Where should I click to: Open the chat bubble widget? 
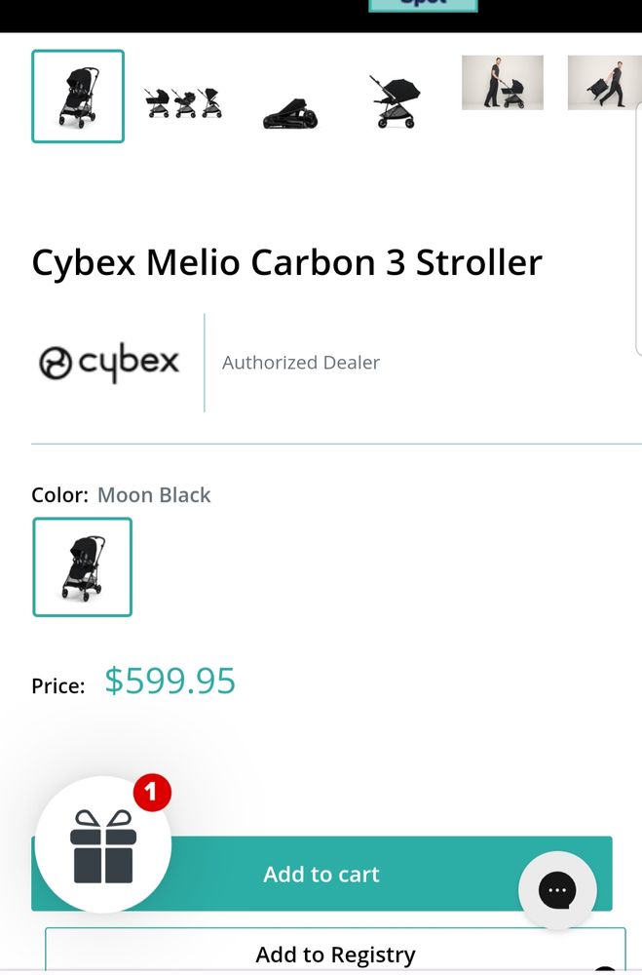557,890
